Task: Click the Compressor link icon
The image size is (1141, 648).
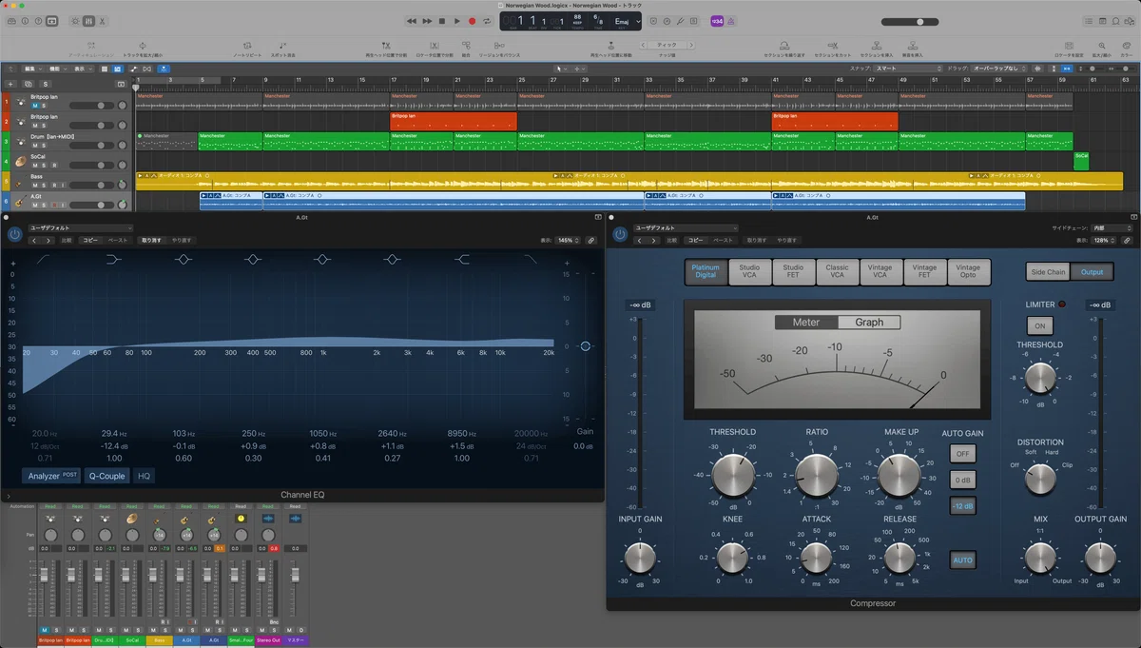Action: tap(1127, 241)
